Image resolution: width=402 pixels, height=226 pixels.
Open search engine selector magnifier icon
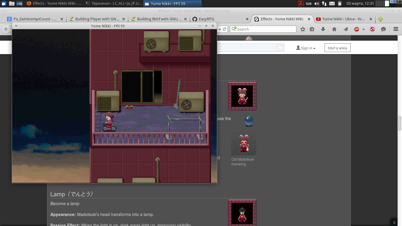(234, 29)
